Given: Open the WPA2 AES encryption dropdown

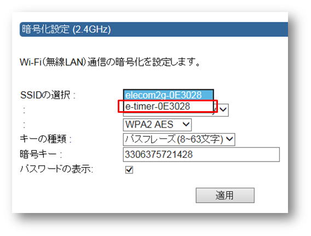Looking at the screenshot, I should tap(157, 124).
